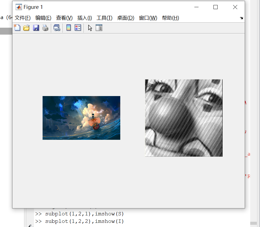Select the colorful ship image subplot
274x227 pixels.
[82, 118]
